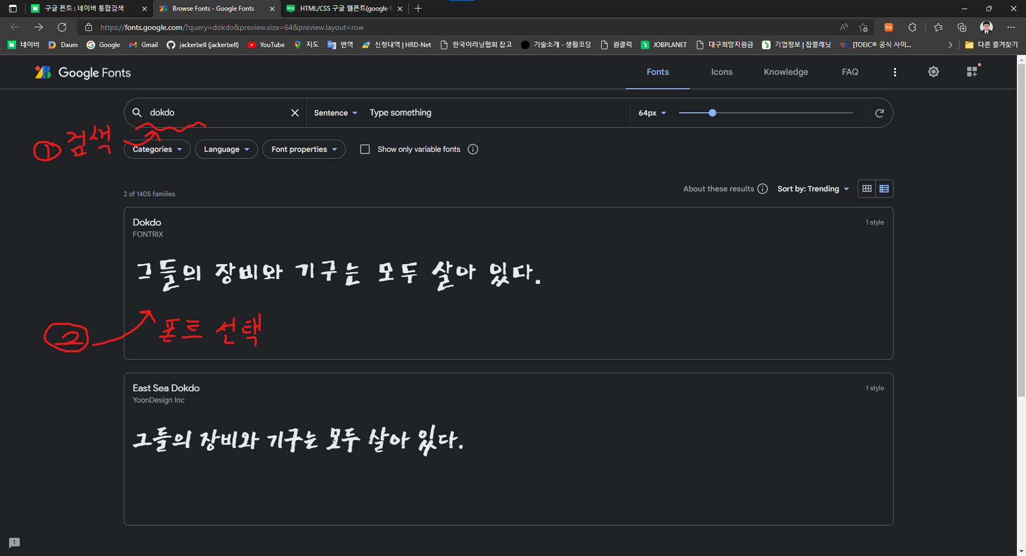Focus the dokdo search input field

216,112
